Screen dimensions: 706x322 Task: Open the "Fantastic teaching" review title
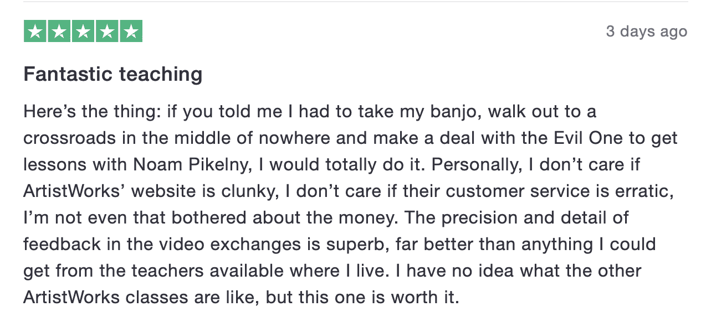(112, 74)
